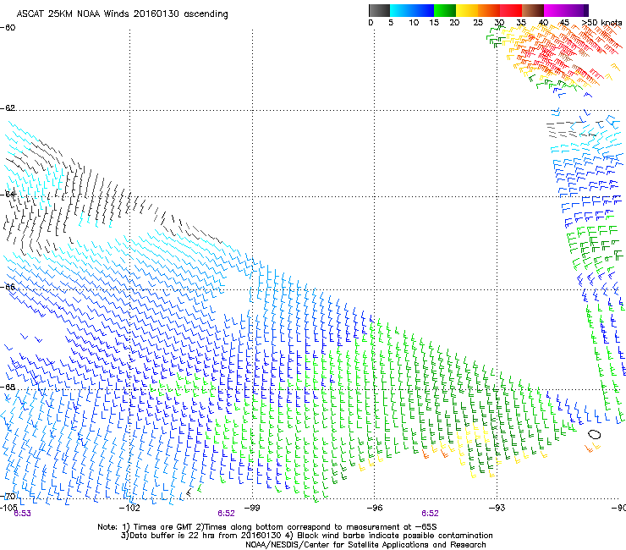Click the '45' value on the speed scale
Screen dimensions: 626x550
pos(564,22)
